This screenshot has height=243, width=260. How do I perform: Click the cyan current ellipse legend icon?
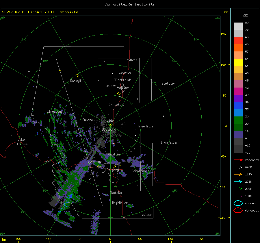coord(238,203)
